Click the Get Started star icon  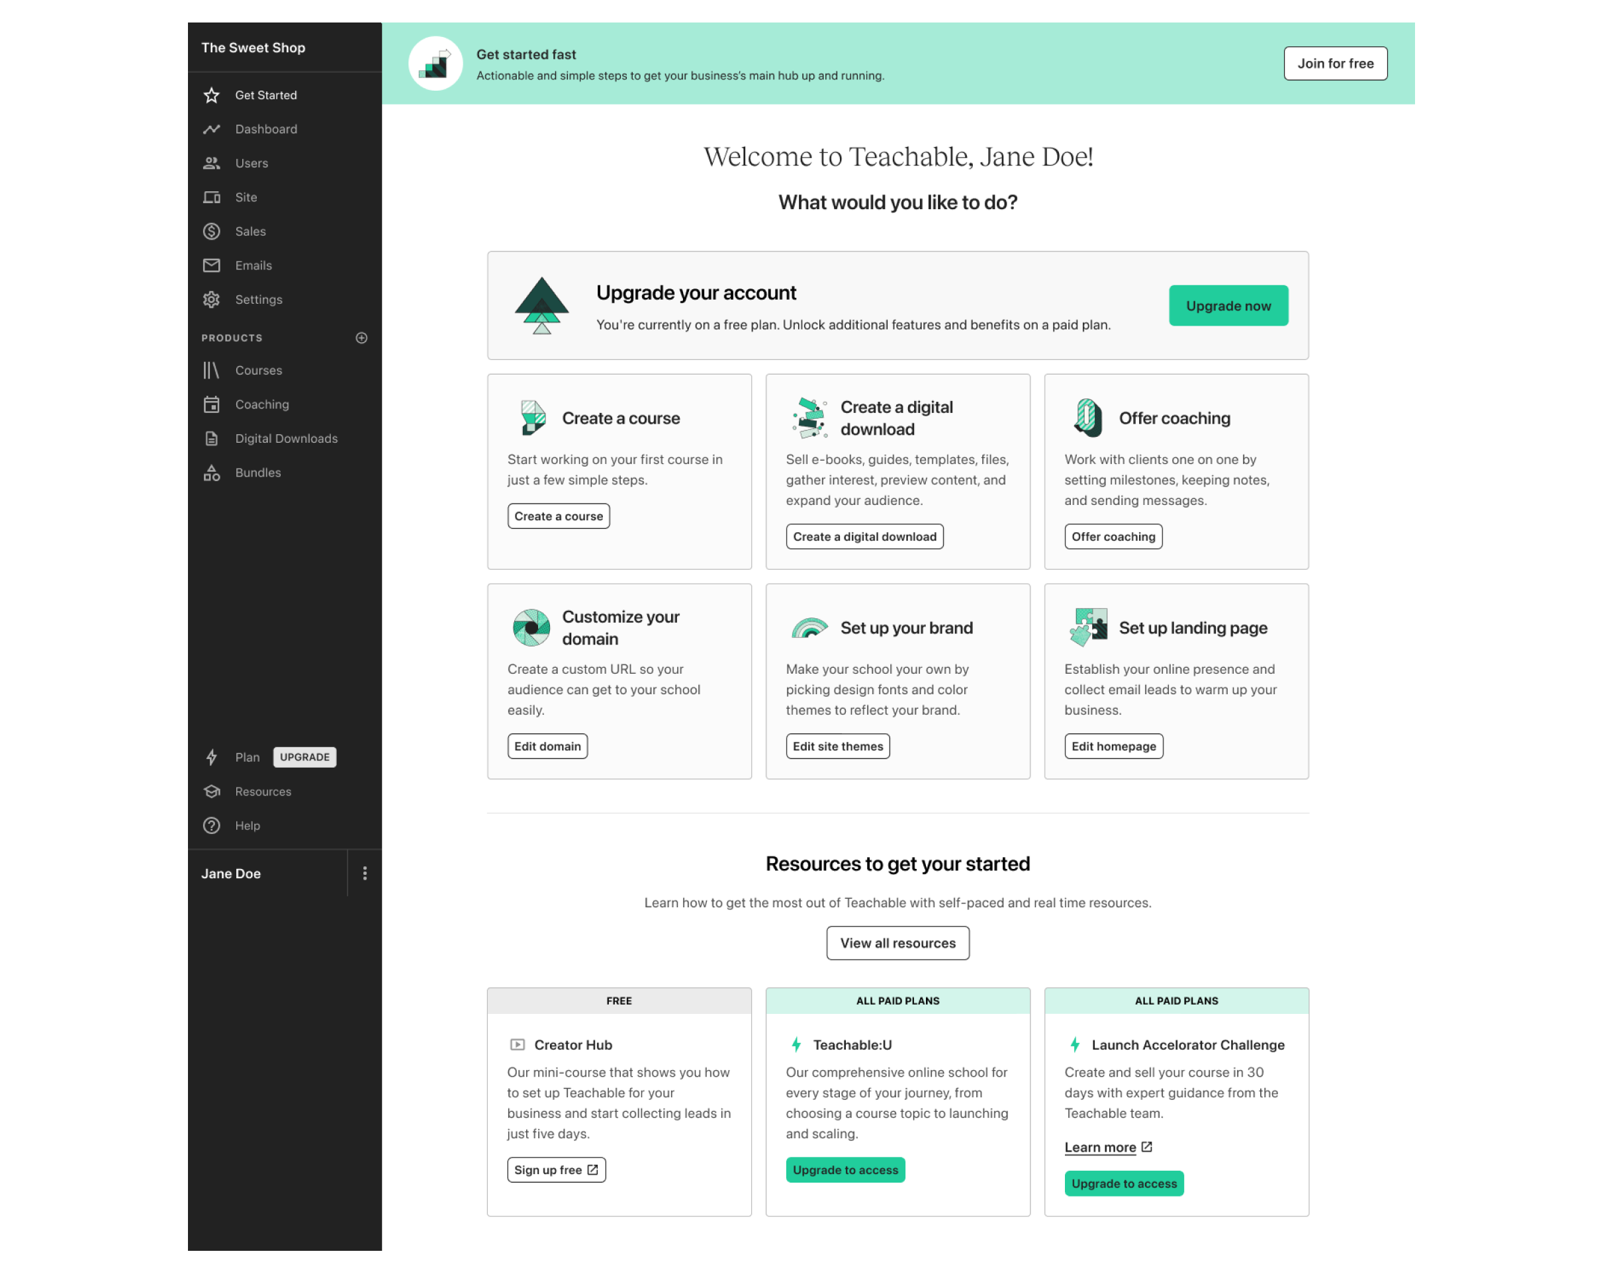pos(212,95)
